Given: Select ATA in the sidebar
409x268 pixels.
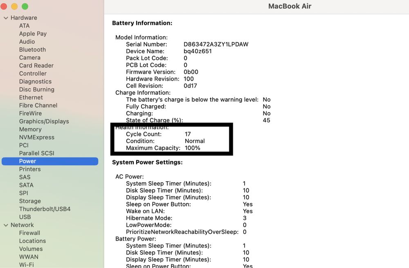Looking at the screenshot, I should tap(24, 26).
